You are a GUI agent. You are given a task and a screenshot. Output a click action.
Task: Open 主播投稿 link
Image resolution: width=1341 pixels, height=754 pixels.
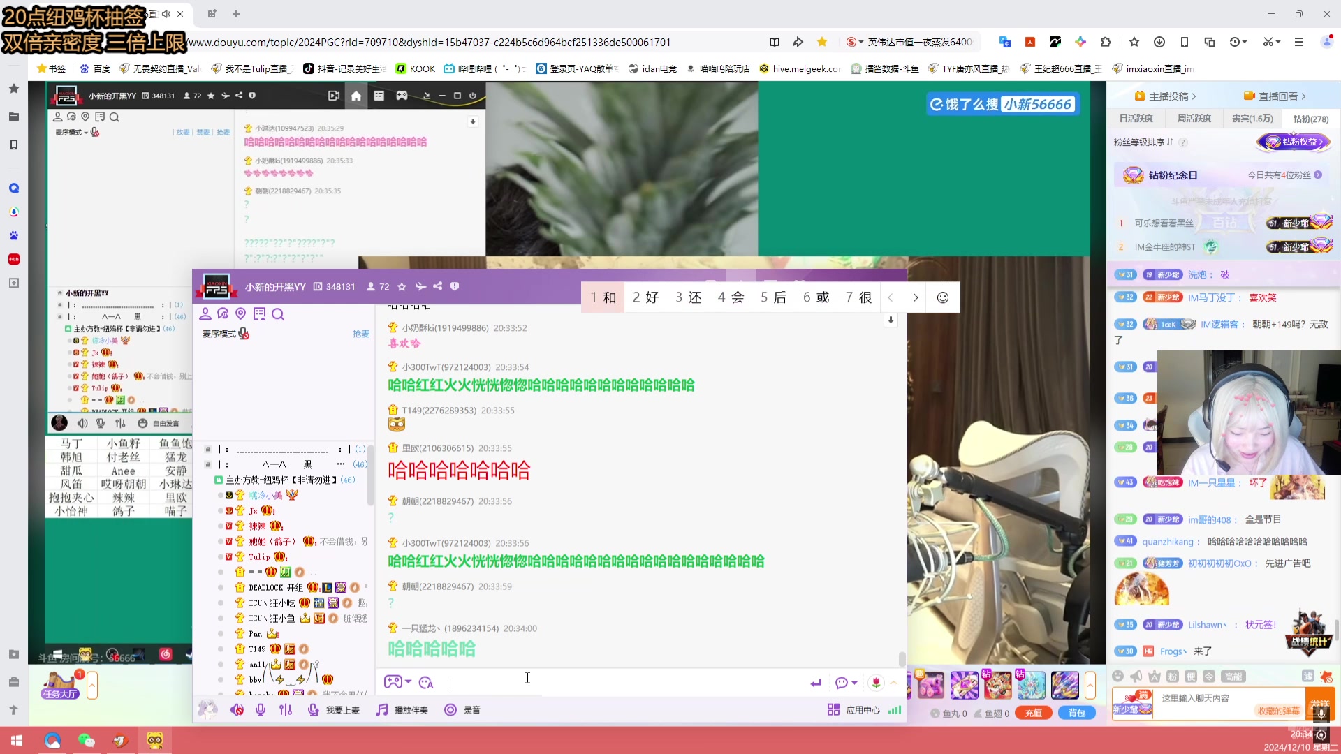click(x=1165, y=96)
